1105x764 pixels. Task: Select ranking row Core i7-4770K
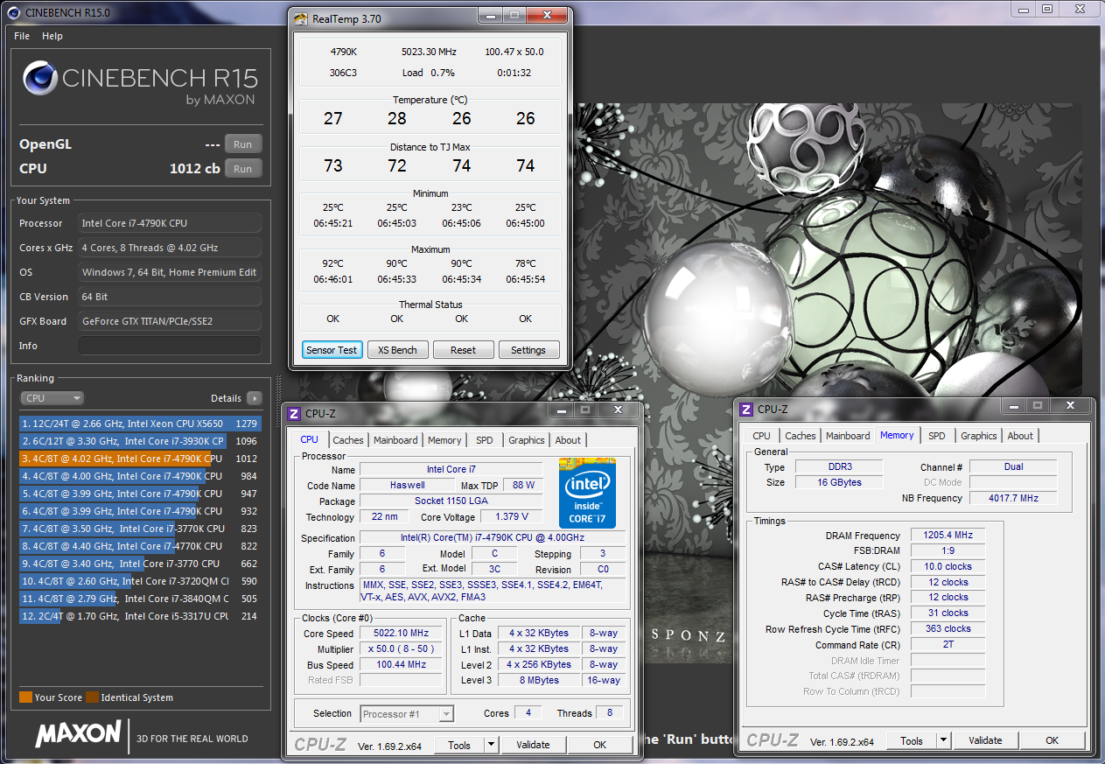(x=140, y=546)
